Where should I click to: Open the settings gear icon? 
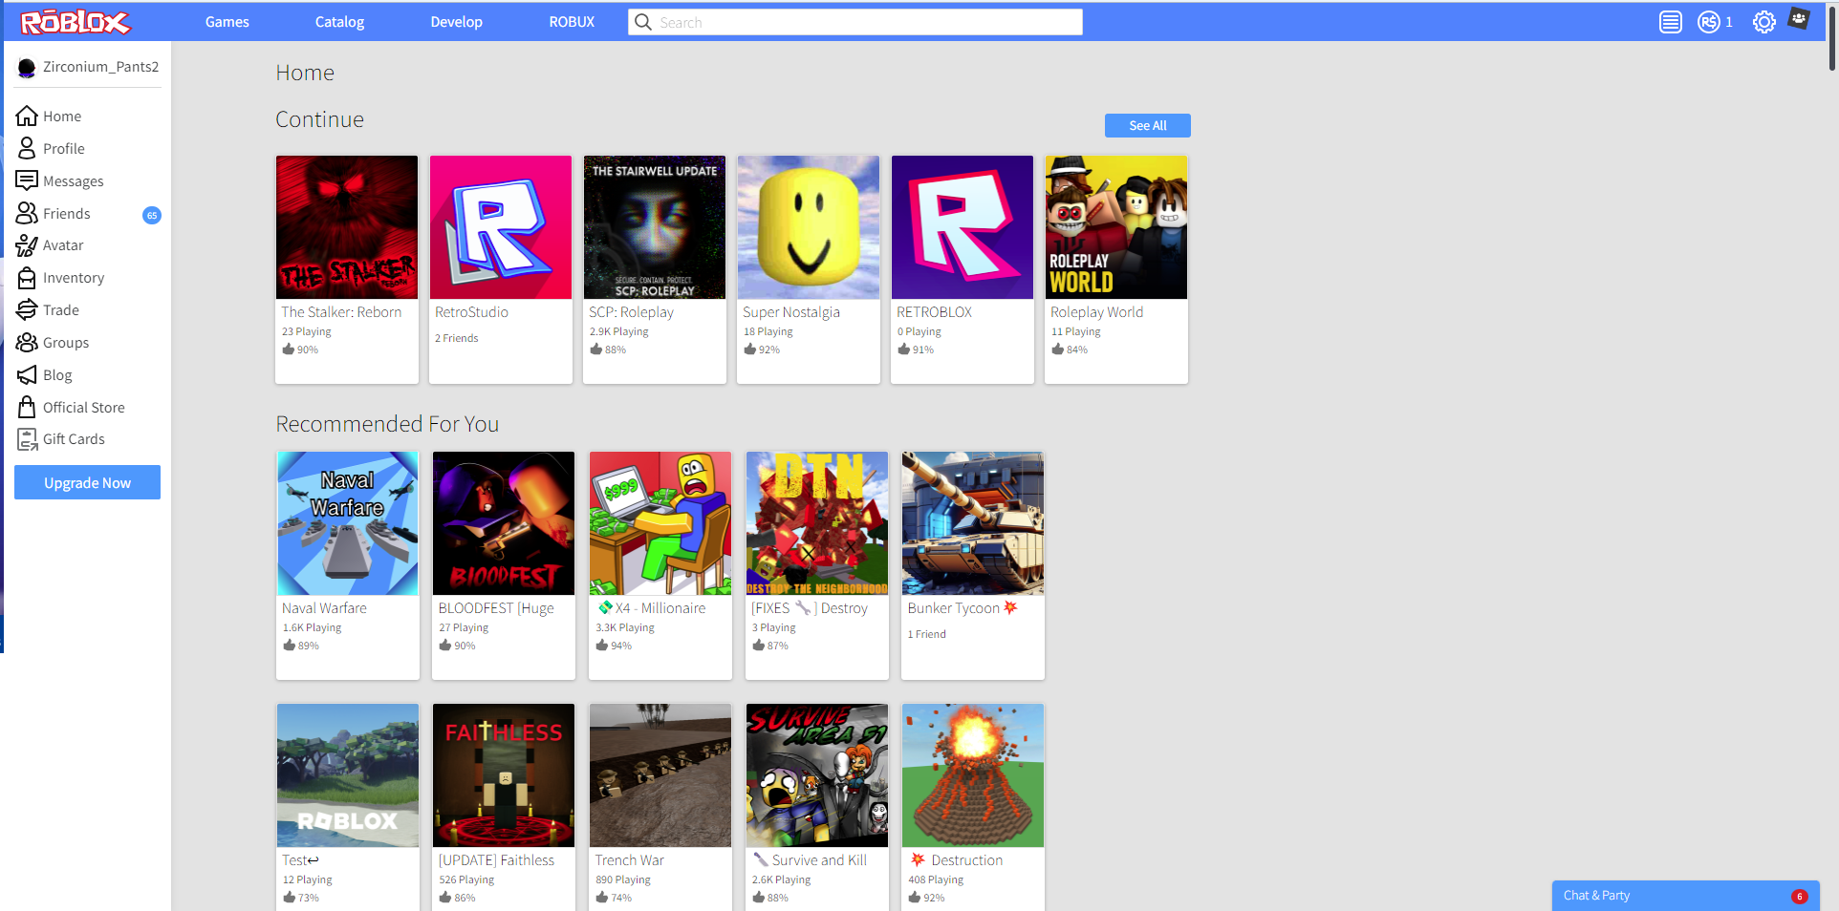1764,22
